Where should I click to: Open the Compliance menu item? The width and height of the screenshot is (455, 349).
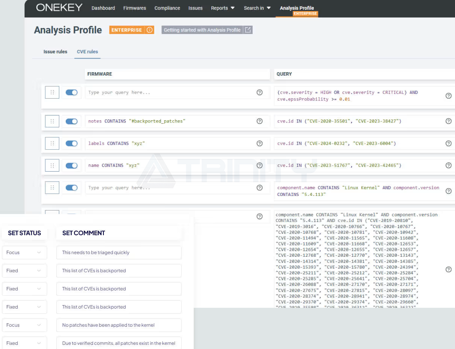click(167, 8)
